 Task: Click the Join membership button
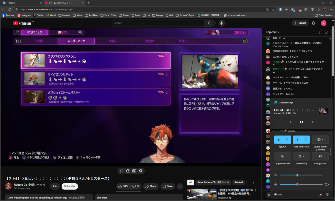[55, 186]
